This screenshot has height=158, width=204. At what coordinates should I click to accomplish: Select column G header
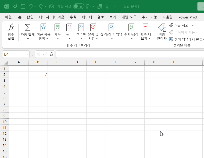pos(135,62)
